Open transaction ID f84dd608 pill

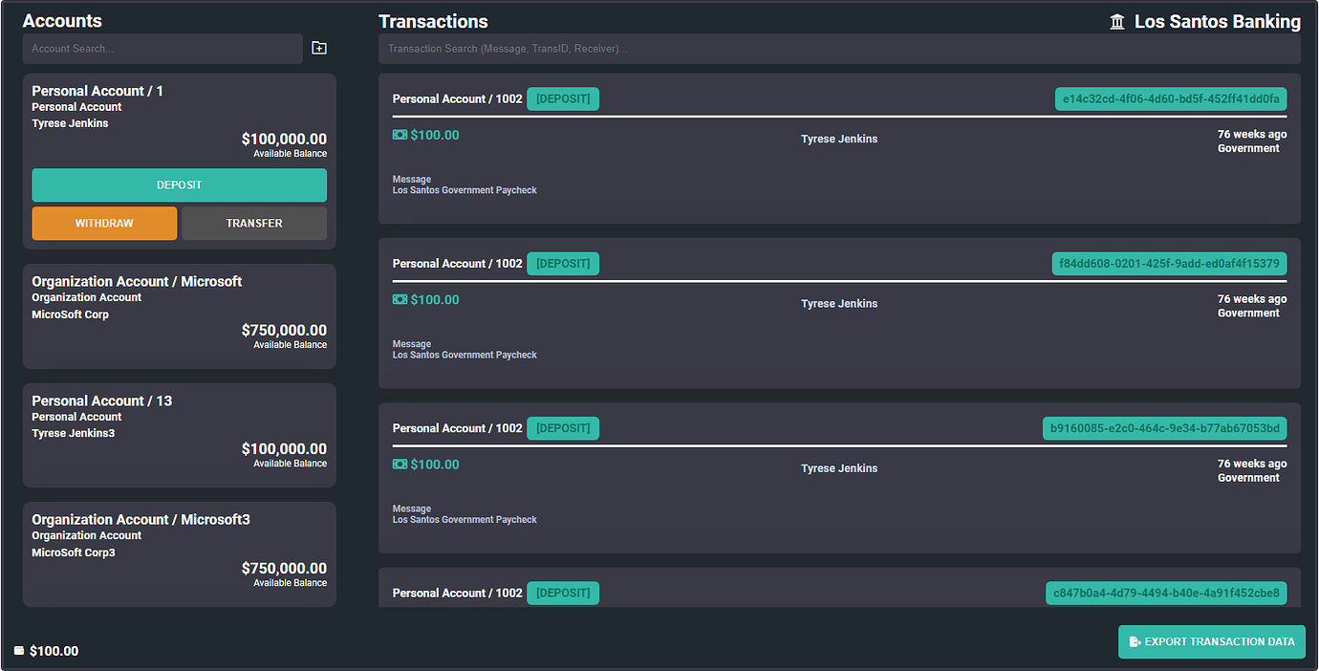(x=1169, y=263)
